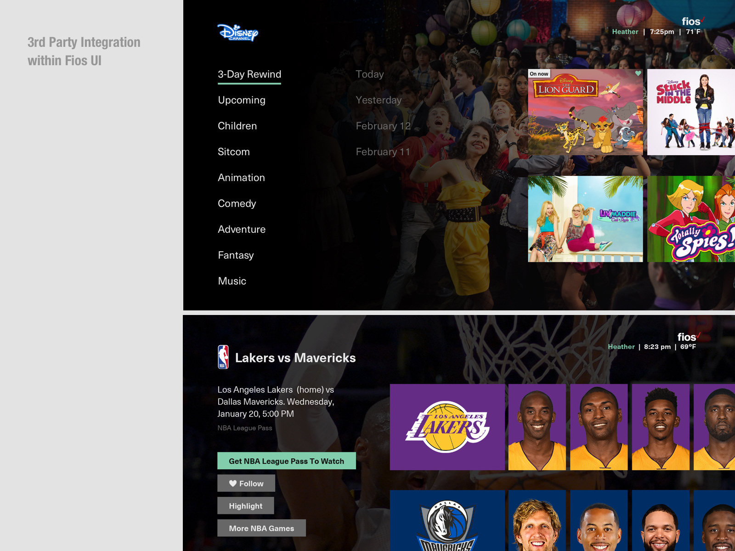Select third Lakers player portrait
Screen dimensions: 735x551
pos(661,427)
